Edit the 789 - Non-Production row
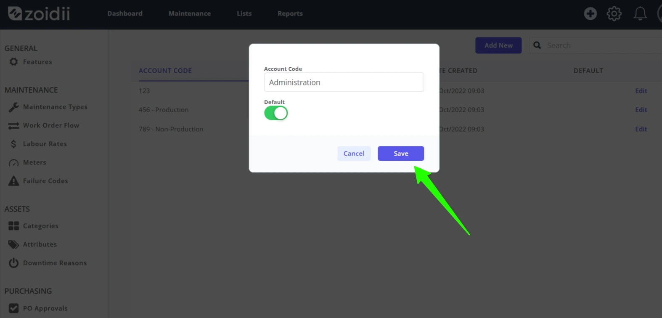662x318 pixels. click(x=641, y=129)
